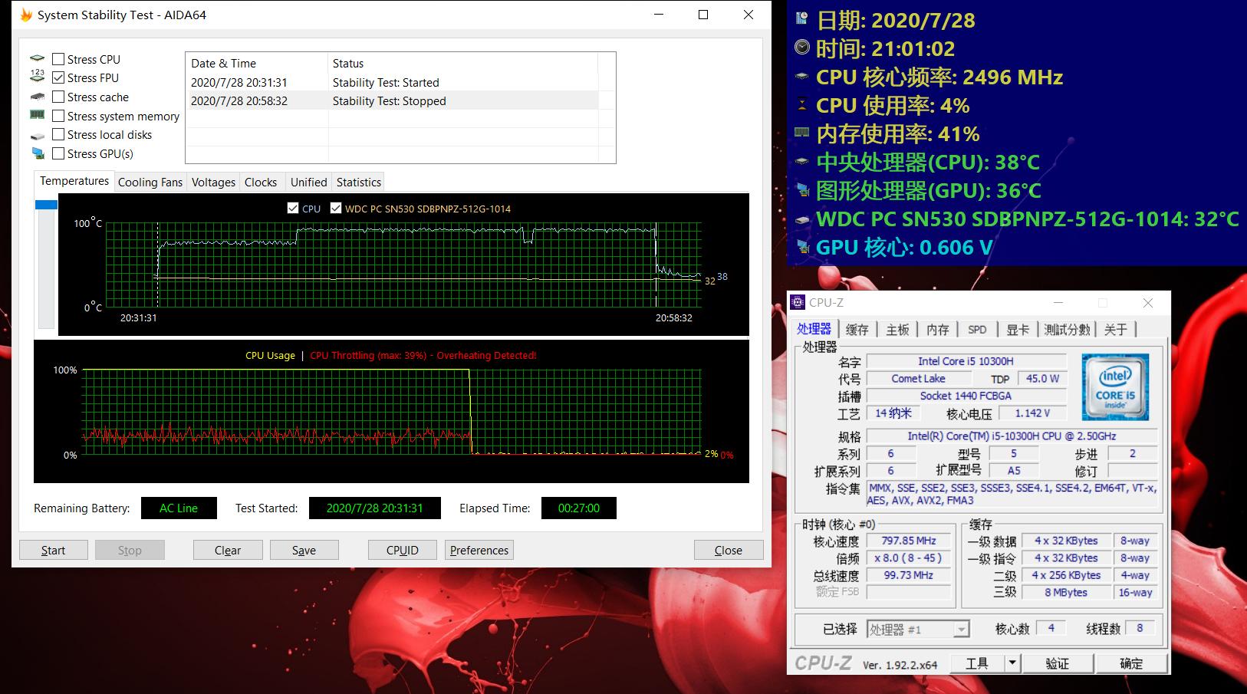Open the 关于 tab in CPU-Z
Screen dimensions: 1247x694
point(1116,329)
